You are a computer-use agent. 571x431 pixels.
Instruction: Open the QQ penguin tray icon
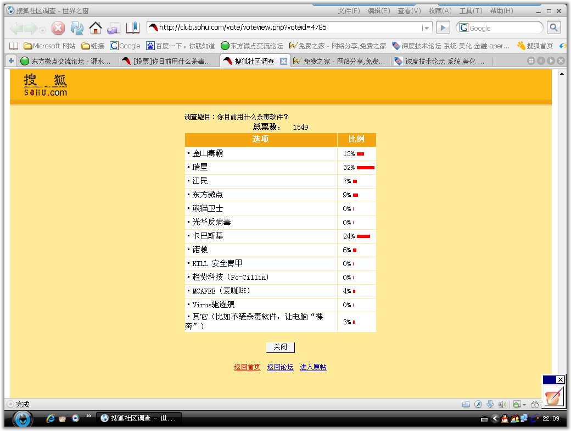[505, 419]
